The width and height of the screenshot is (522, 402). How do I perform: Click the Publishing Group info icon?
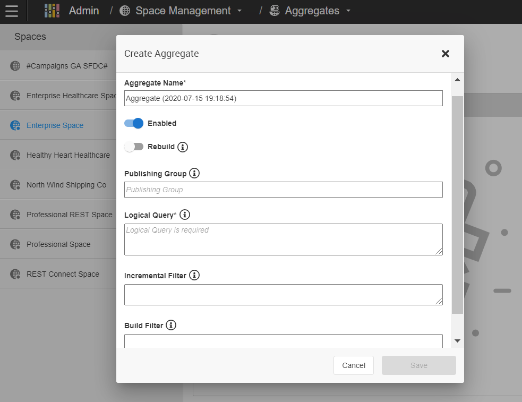pyautogui.click(x=194, y=173)
